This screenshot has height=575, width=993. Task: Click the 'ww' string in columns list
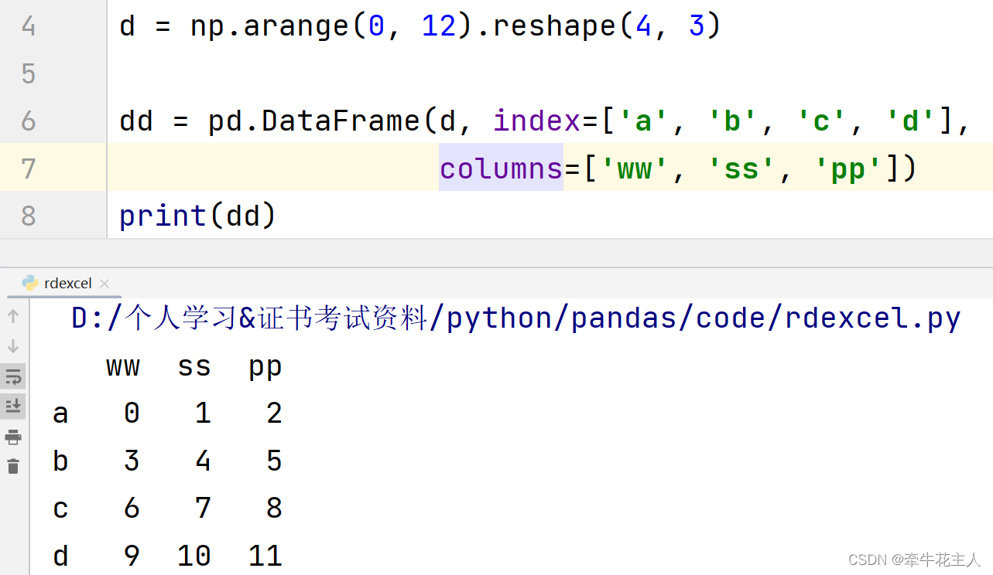click(634, 168)
